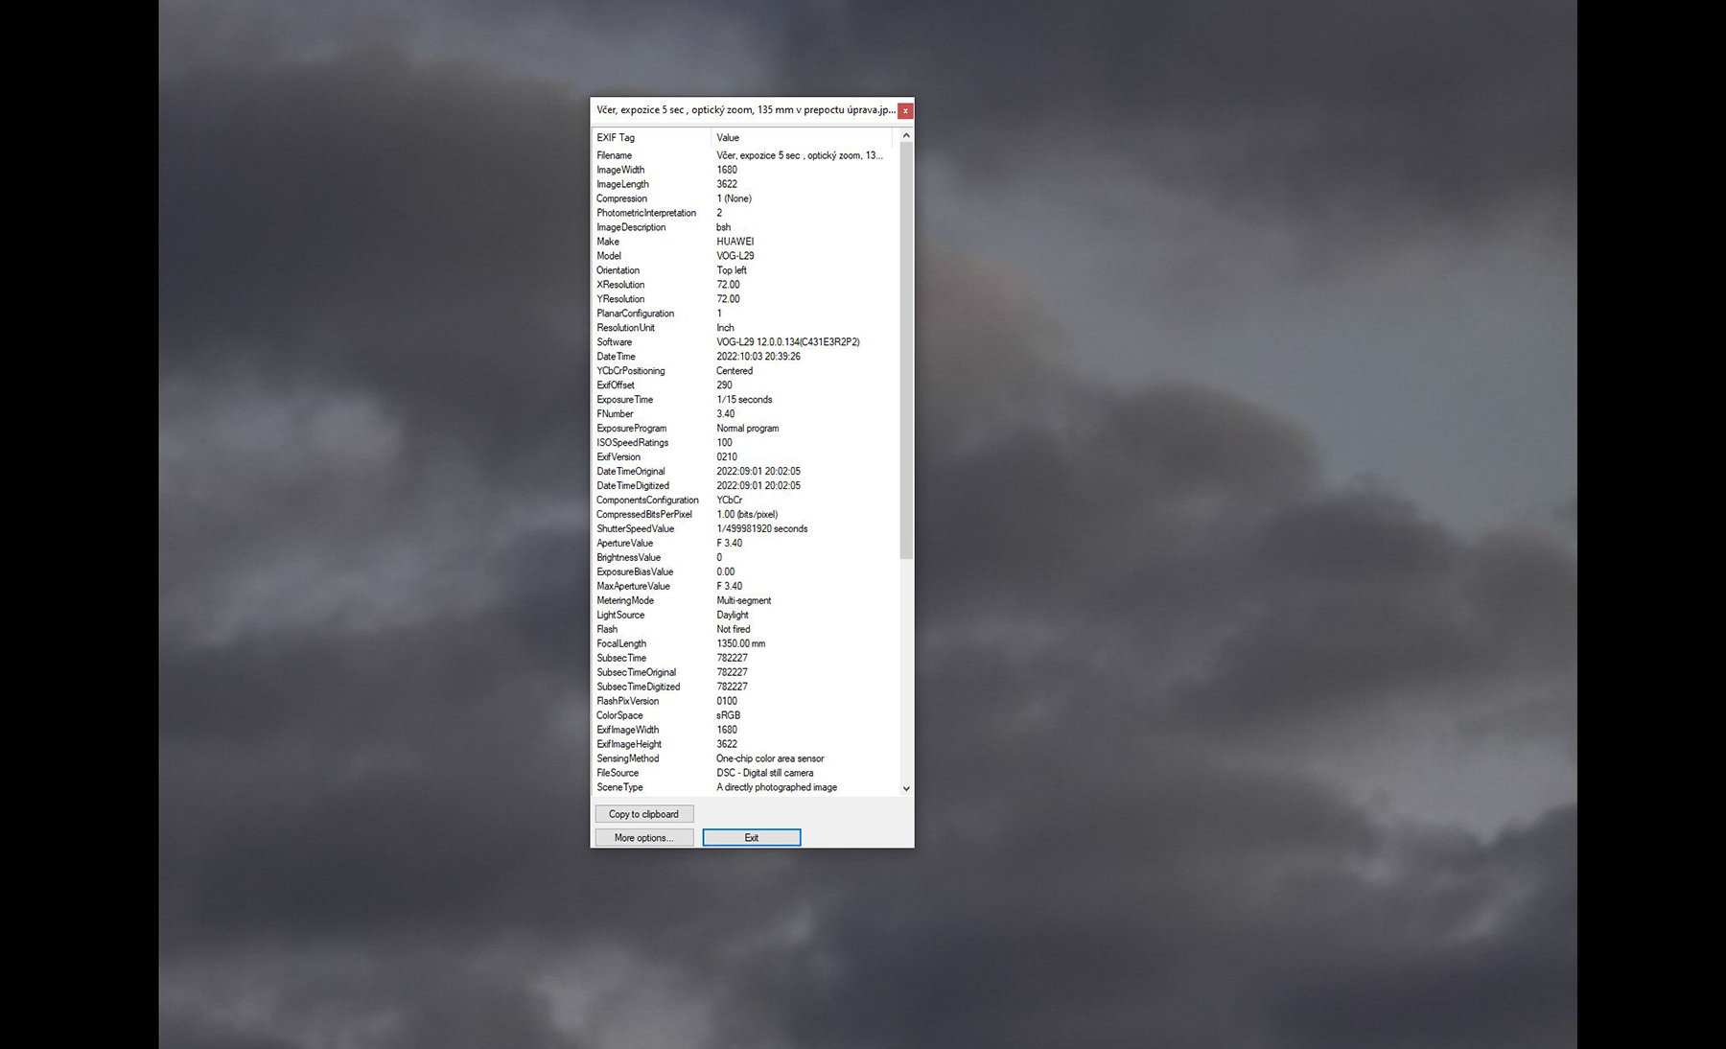Click the scrollbar up arrow

tap(906, 136)
